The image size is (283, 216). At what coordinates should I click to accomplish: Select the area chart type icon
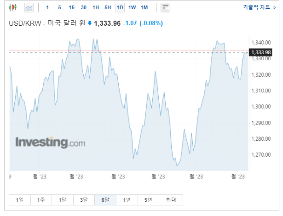(x=29, y=7)
